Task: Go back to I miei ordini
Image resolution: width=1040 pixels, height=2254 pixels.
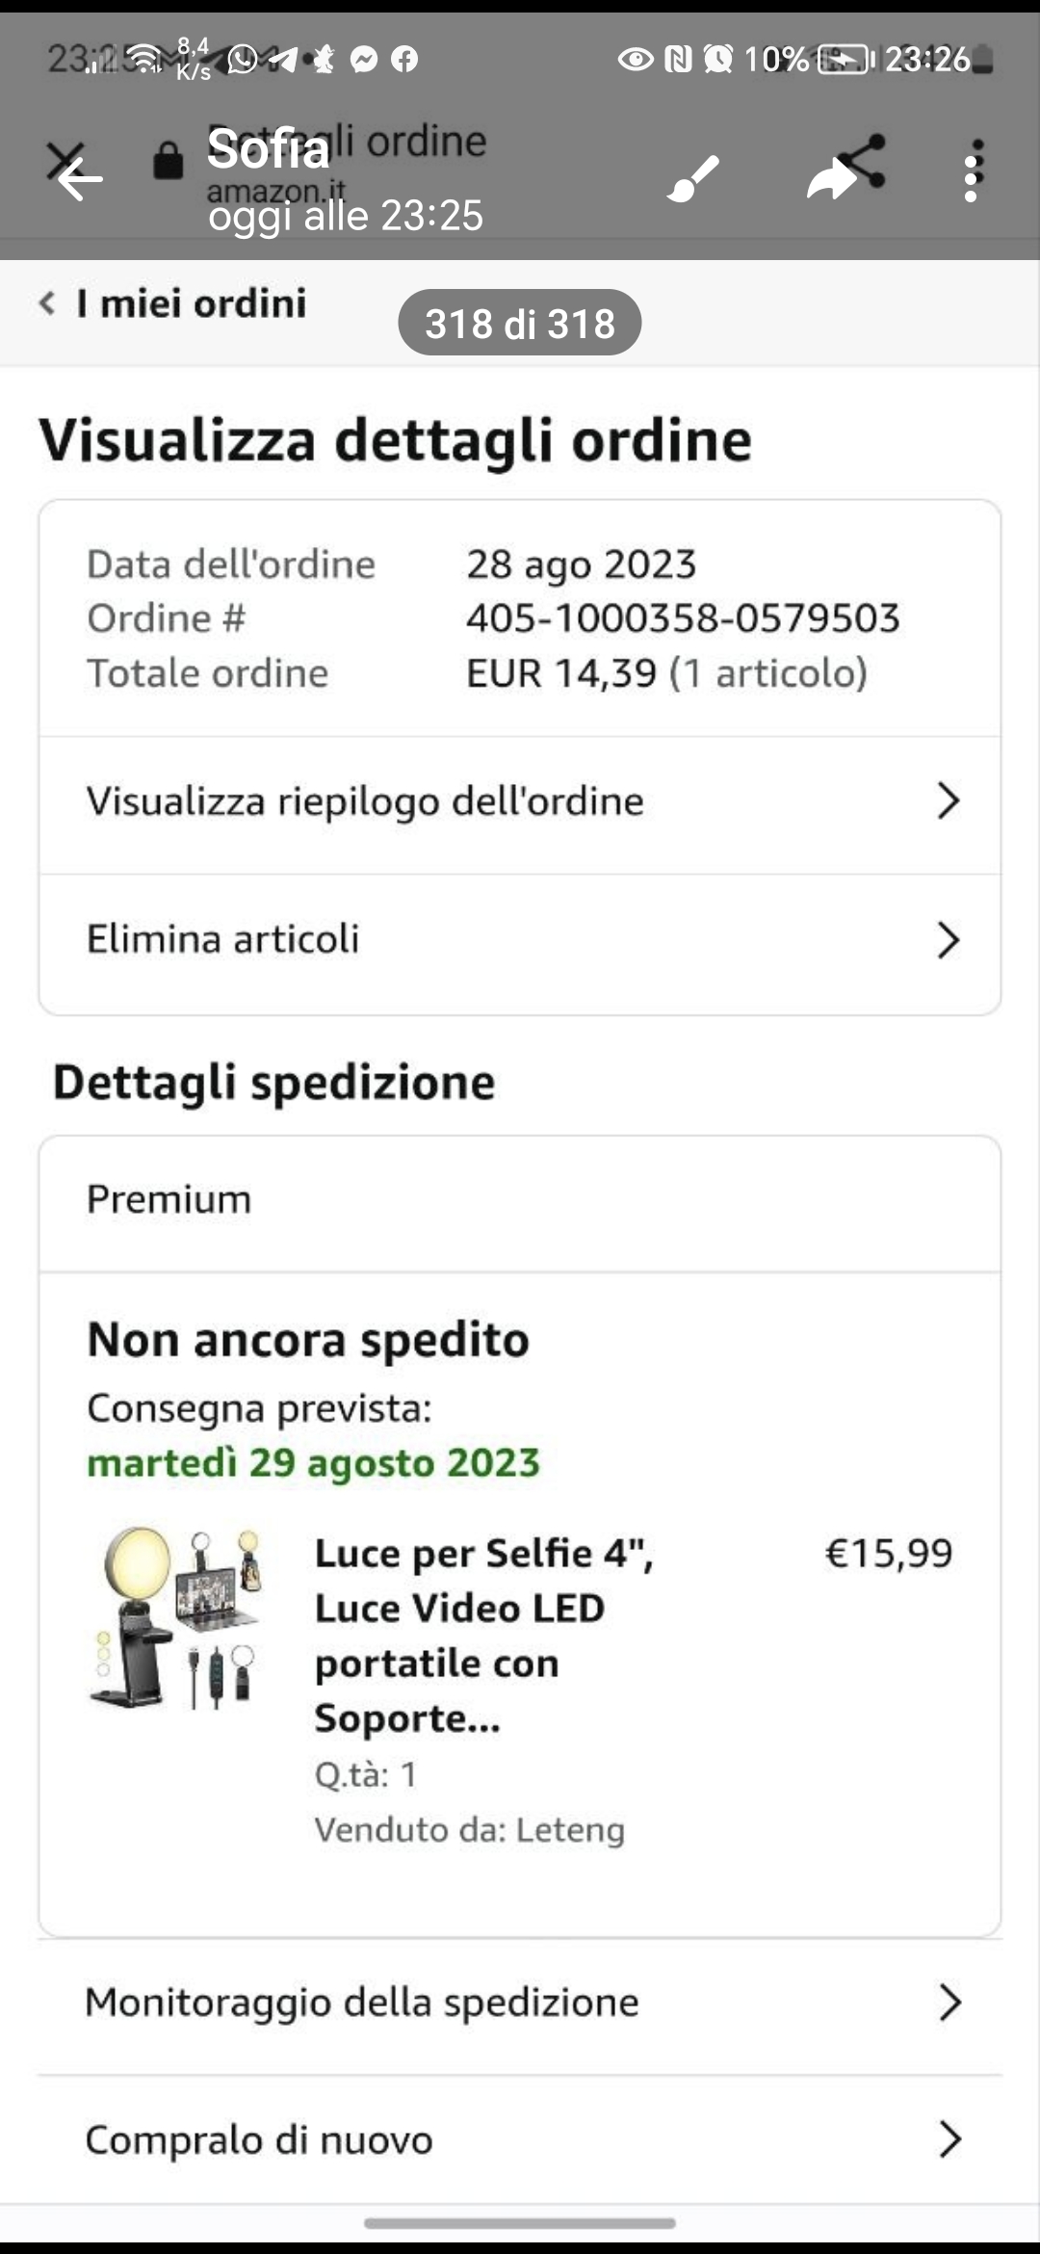Action: (173, 303)
